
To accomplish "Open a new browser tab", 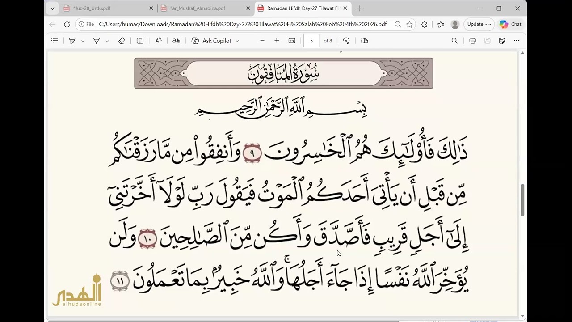I will click(360, 8).
